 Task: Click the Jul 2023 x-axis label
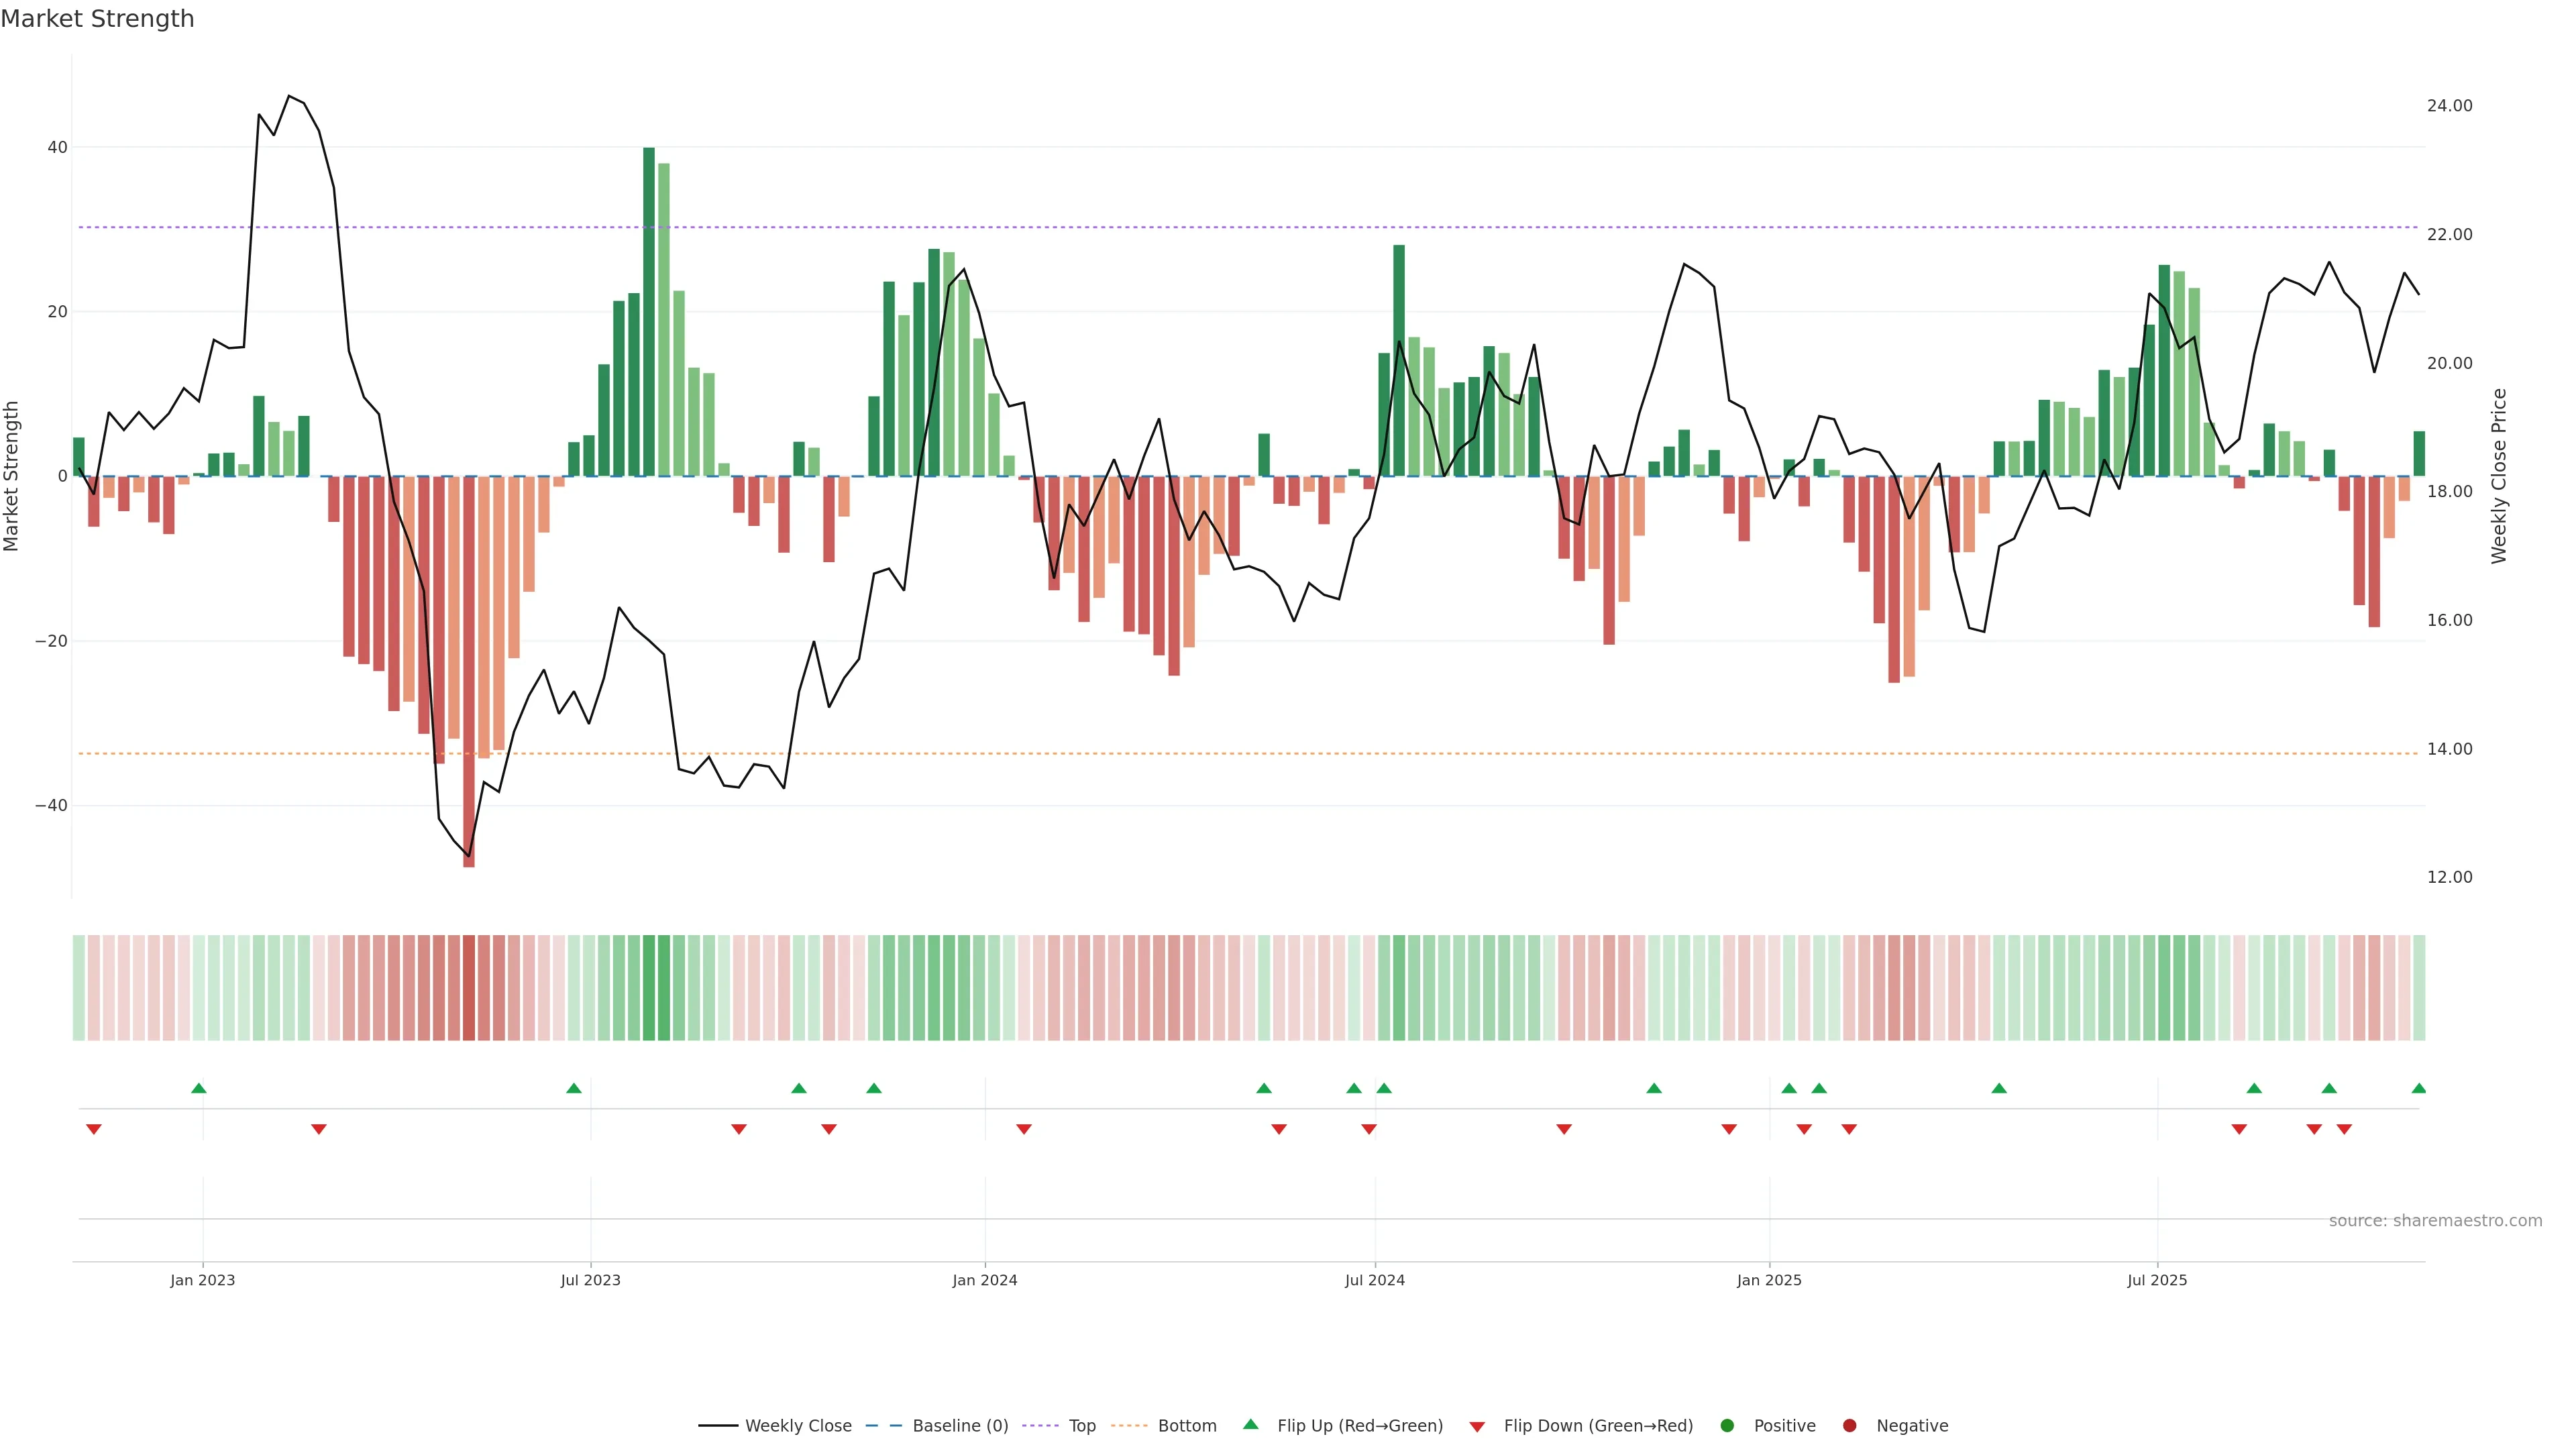tap(590, 1280)
